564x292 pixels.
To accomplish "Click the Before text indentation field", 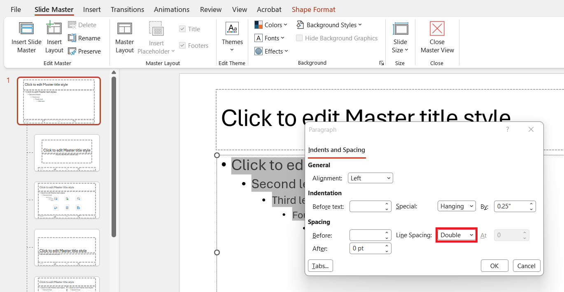I will point(366,206).
